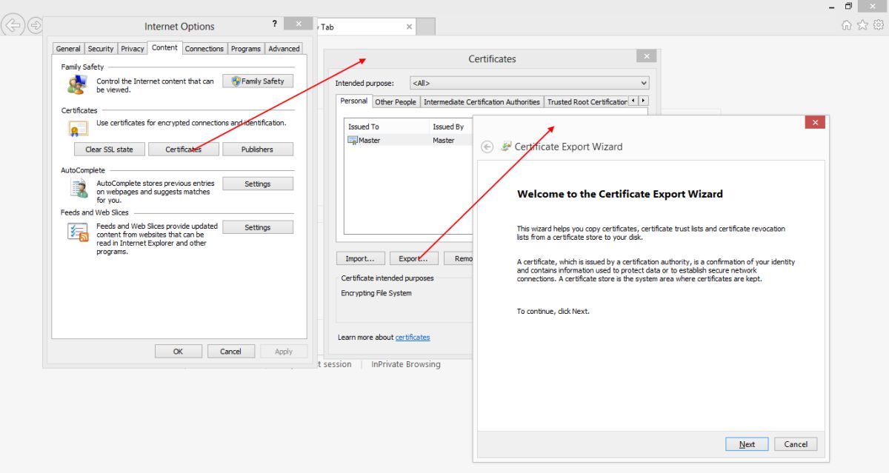
Task: Open the browser Tools gear icon
Action: click(878, 25)
